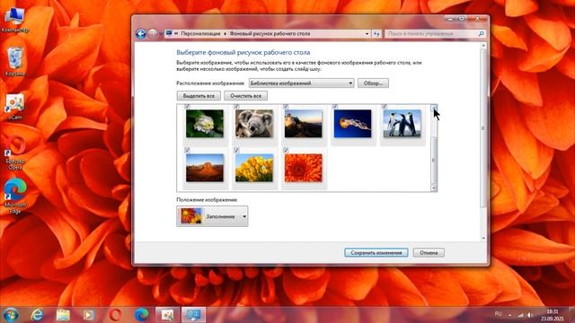Uncheck the lighthouse picture checkbox
Image resolution: width=575 pixels, height=323 pixels.
pos(286,106)
